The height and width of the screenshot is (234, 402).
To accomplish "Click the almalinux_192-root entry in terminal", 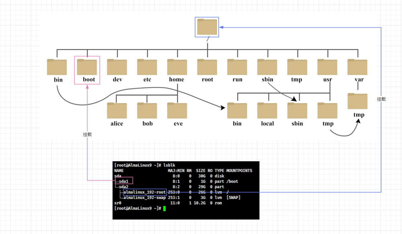I will (145, 192).
